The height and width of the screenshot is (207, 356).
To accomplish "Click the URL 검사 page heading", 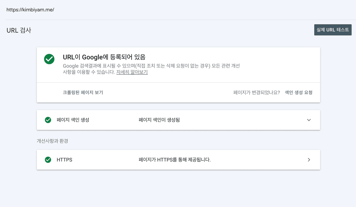I will pyautogui.click(x=19, y=30).
